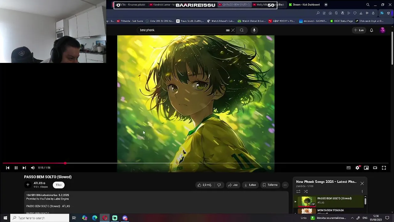The width and height of the screenshot is (394, 222).
Task: Open browser tab search magnifier
Action: (368, 5)
